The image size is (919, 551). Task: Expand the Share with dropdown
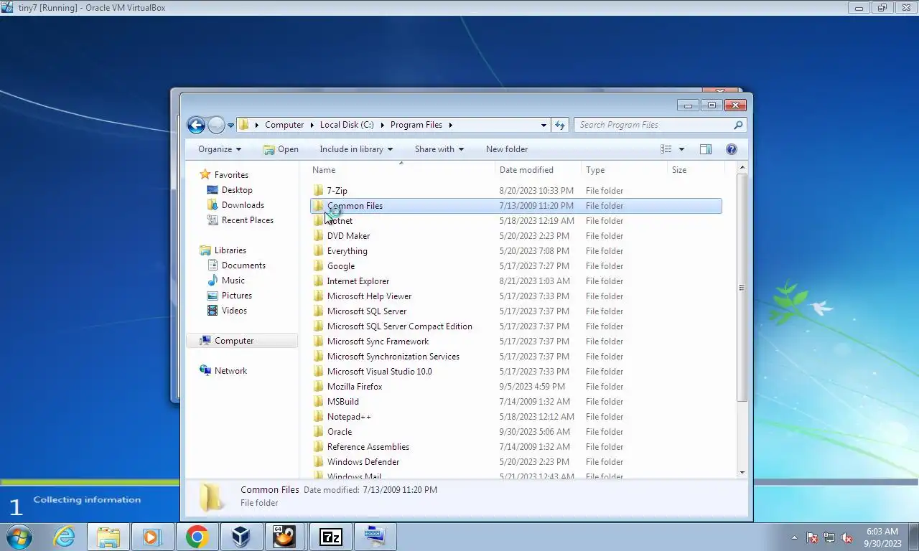click(x=439, y=149)
